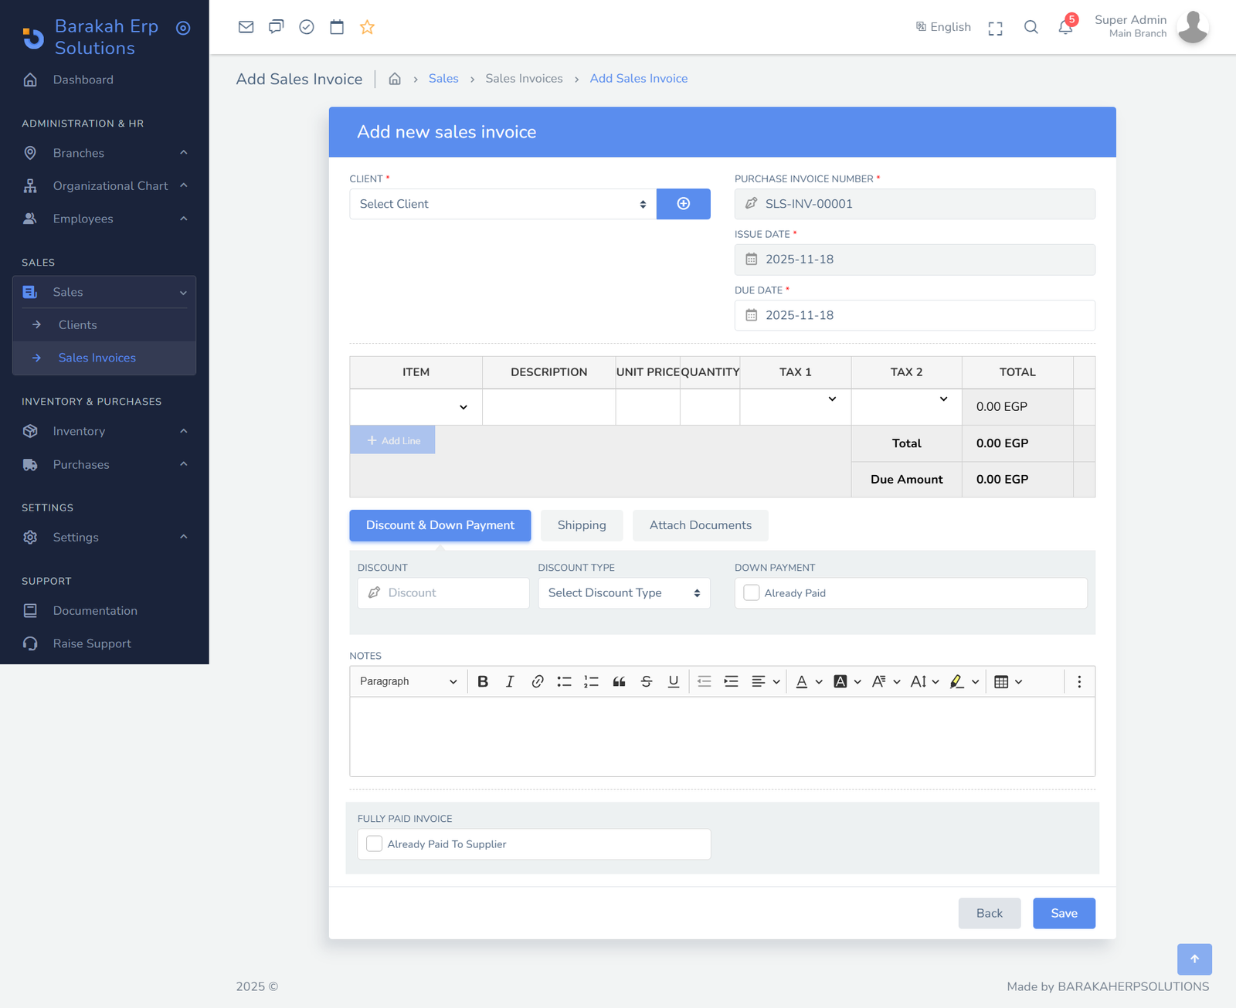The height and width of the screenshot is (1008, 1236).
Task: Click the yellow star favorites icon
Action: tap(367, 27)
